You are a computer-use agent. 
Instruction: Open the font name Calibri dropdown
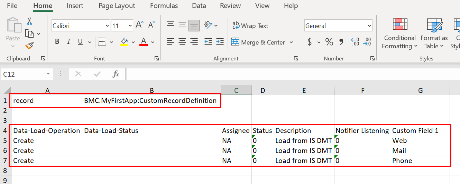107,26
